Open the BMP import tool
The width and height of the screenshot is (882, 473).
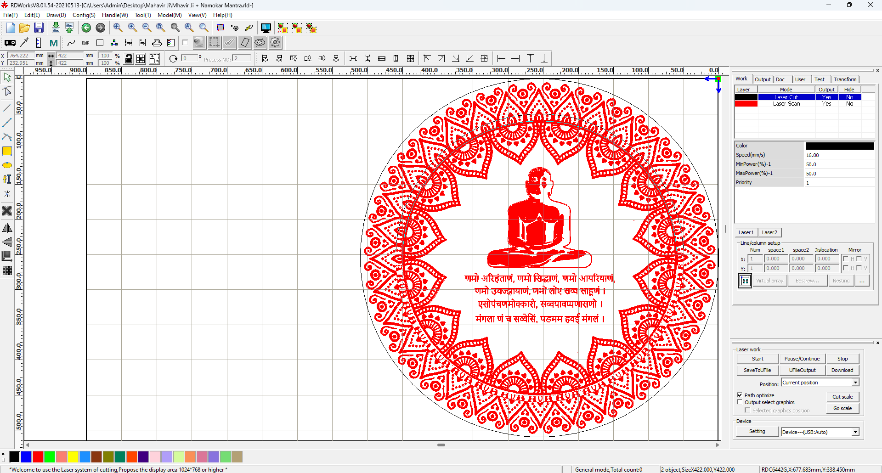(85, 42)
